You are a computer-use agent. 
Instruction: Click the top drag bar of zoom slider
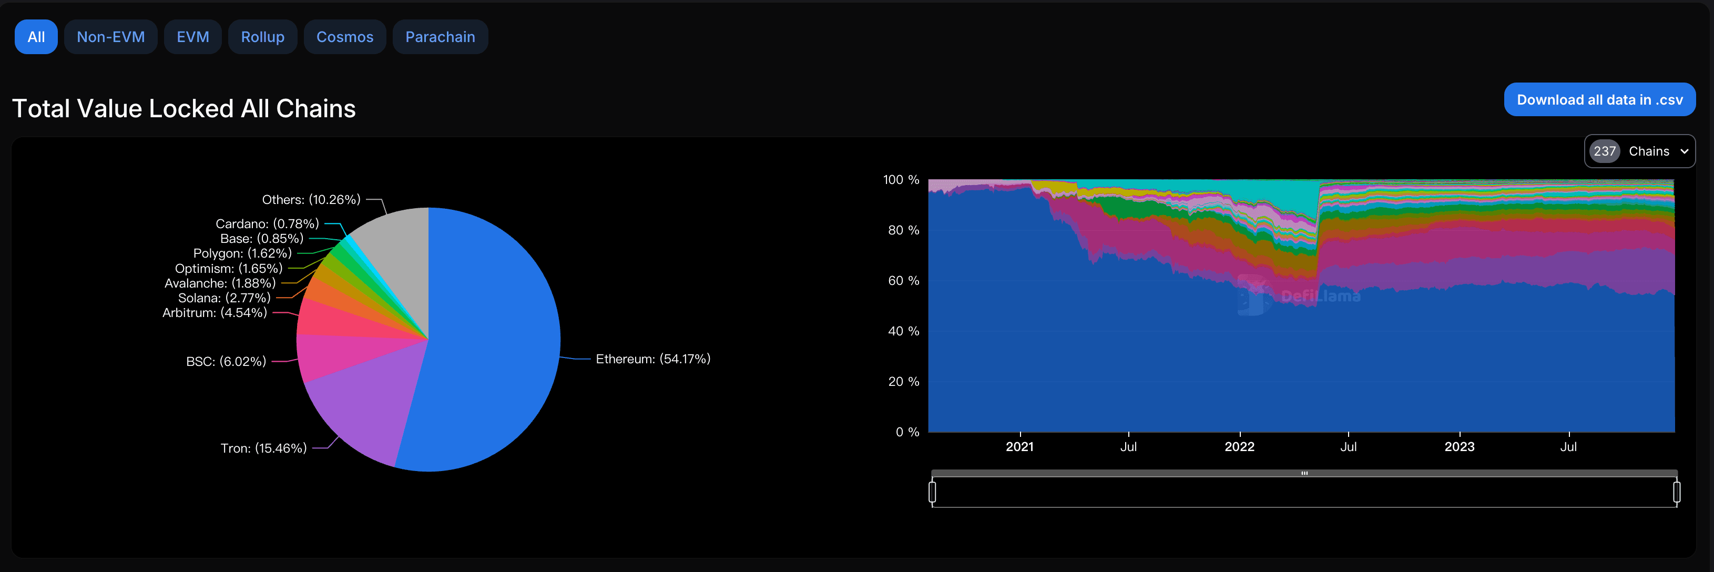pos(1304,473)
